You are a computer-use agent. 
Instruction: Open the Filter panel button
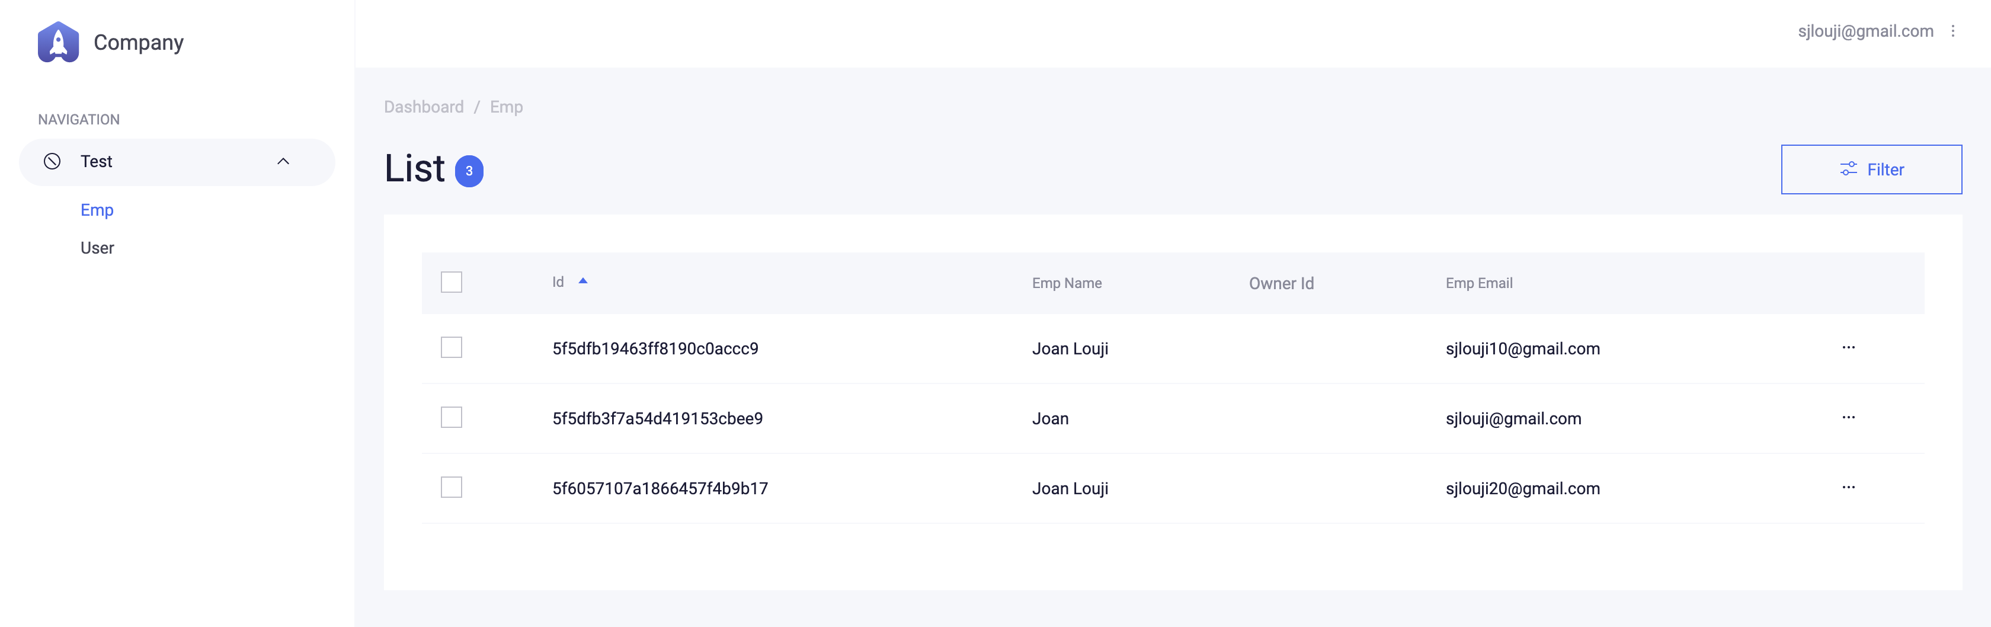pos(1871,169)
